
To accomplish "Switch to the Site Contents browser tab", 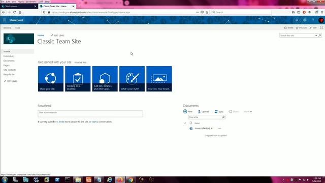I will tap(19, 6).
